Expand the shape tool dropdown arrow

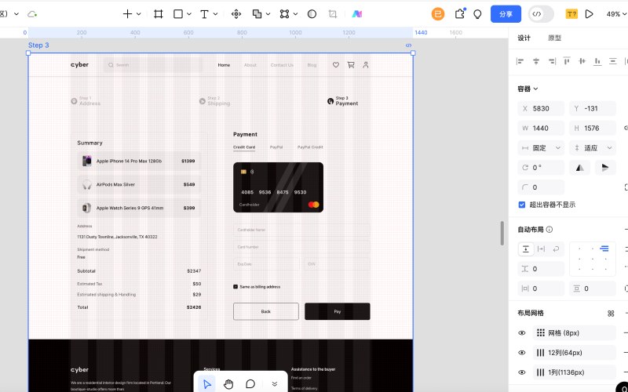(x=189, y=14)
